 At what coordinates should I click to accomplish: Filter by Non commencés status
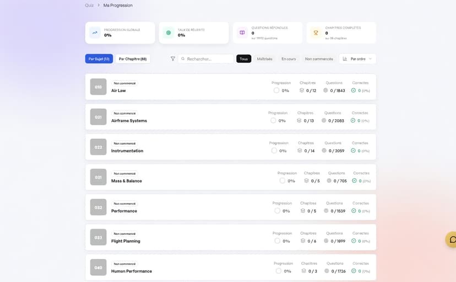pyautogui.click(x=319, y=58)
